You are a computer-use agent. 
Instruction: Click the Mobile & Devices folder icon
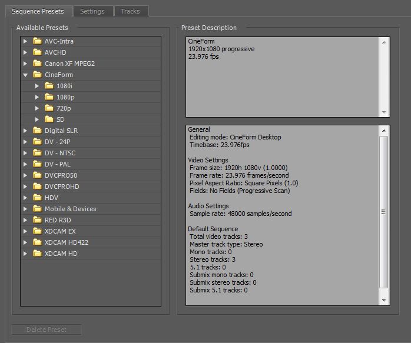(38, 209)
